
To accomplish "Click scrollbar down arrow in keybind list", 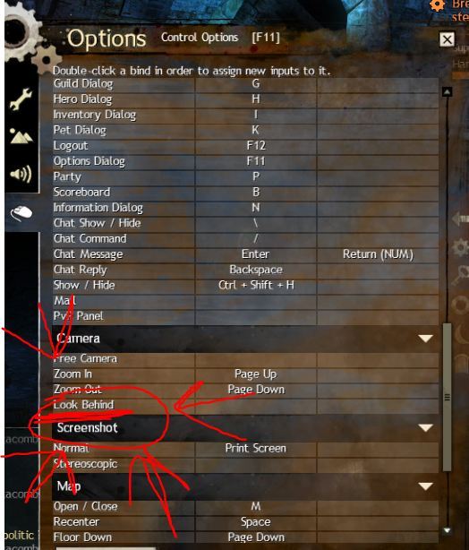I will click(x=447, y=530).
